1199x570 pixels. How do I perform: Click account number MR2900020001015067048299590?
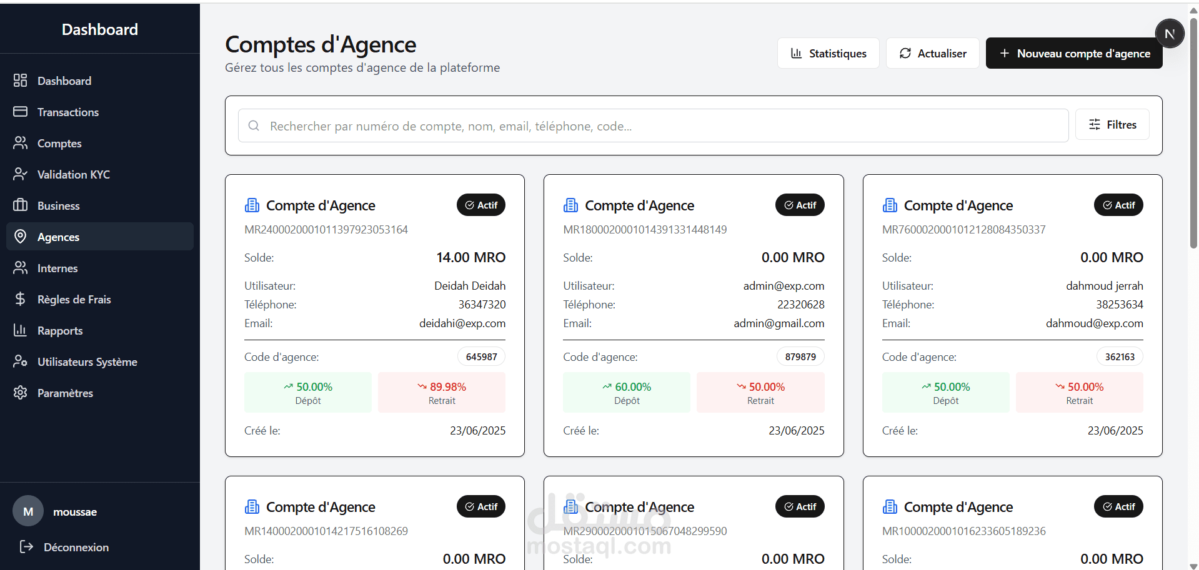point(645,531)
